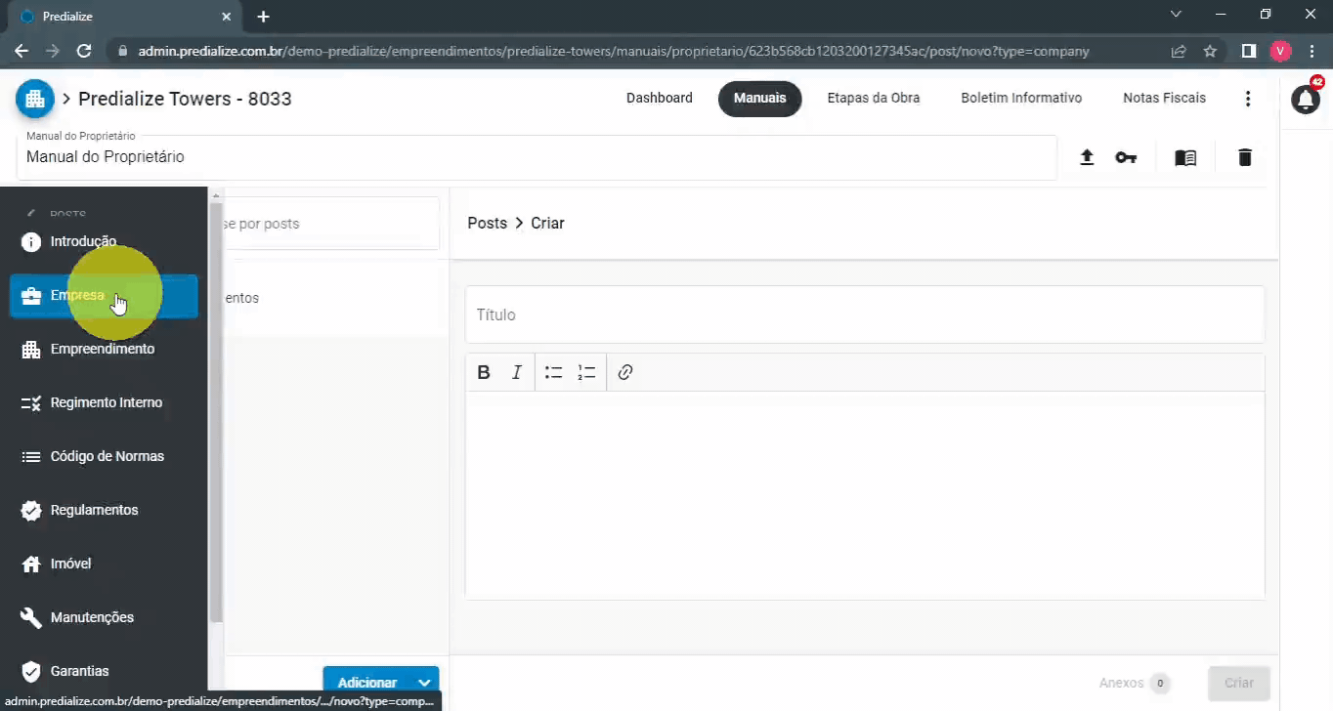This screenshot has width=1333, height=711.
Task: Select Regimento Interno in sidebar
Action: tap(106, 402)
